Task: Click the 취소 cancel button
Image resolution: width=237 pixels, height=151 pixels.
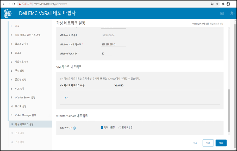Action: (195, 143)
